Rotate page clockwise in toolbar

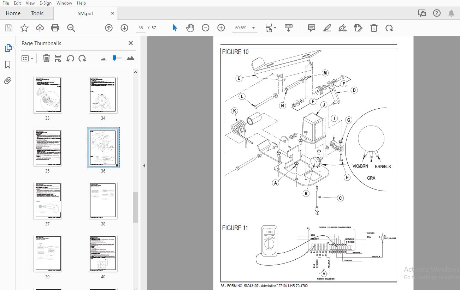(x=389, y=28)
